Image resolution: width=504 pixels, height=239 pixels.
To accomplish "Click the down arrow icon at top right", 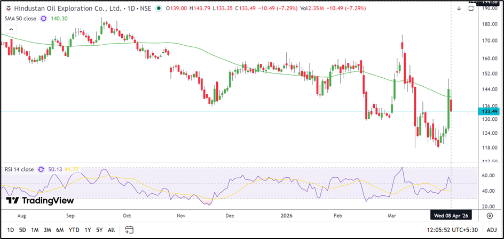I will [x=459, y=9].
